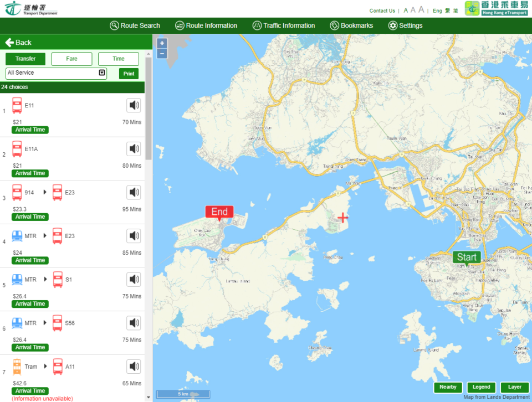The width and height of the screenshot is (532, 402).
Task: Open the Route Search menu
Action: [135, 25]
